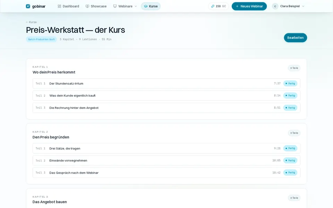333x208 pixels.
Task: Click the duration 8:14 in Kapitel 1
Action: pos(277,96)
